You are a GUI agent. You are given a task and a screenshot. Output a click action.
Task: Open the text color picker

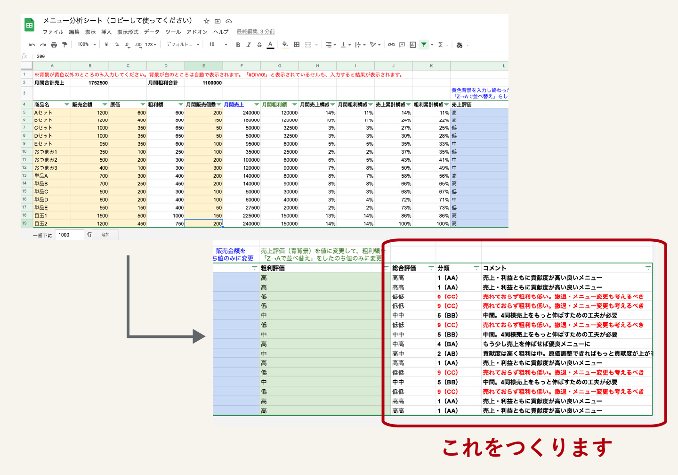[270, 45]
